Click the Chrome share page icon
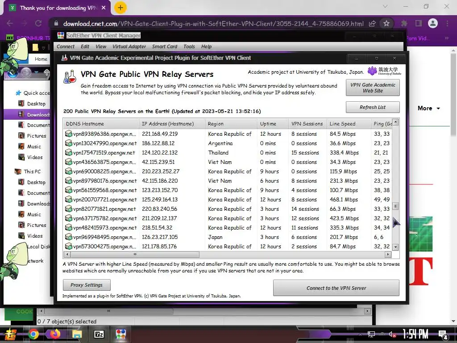The image size is (457, 343). [x=372, y=23]
